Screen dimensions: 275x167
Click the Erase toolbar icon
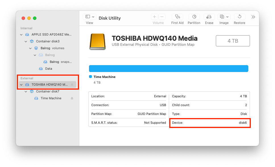click(x=209, y=17)
